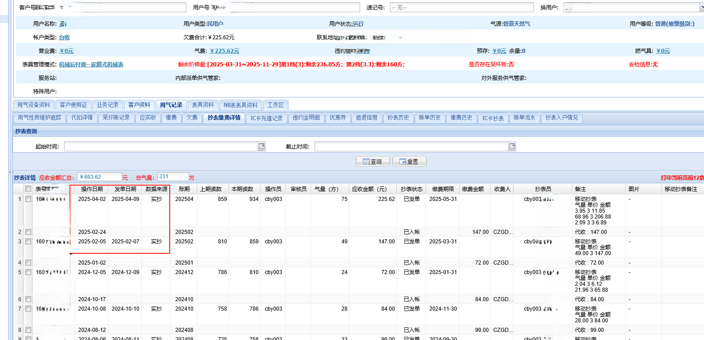Open the 账单流水 sub-tab
Viewport: 704px width, 340px height.
(524, 118)
